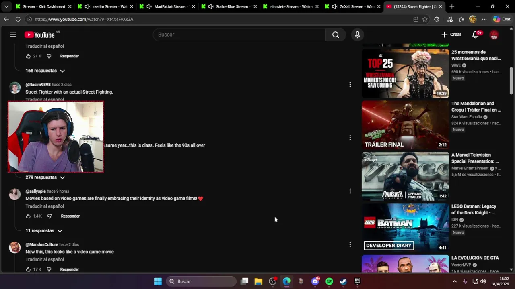Screen dimensions: 515x289
Task: Show hidden system tray icons
Action: coord(455,281)
